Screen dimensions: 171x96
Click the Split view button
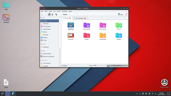[121, 14]
